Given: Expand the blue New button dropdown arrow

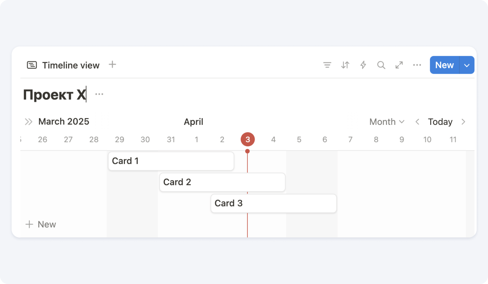Looking at the screenshot, I should click(x=467, y=65).
